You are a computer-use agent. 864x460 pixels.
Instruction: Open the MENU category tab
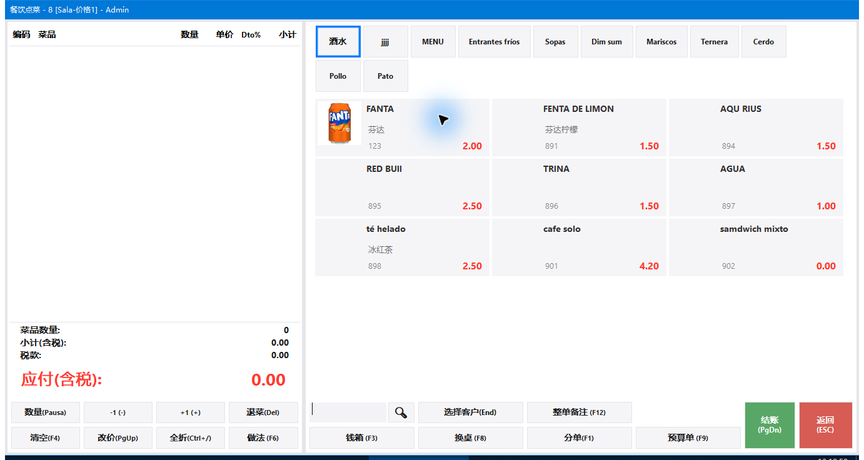tap(433, 42)
